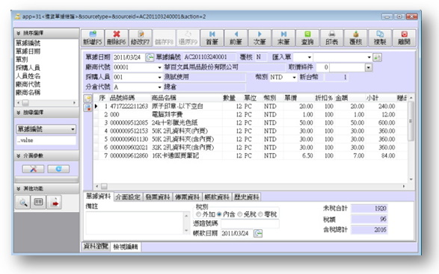The width and height of the screenshot is (439, 274).
Task: Click the tools icon under 介面參數
Action: pyautogui.click(x=33, y=169)
